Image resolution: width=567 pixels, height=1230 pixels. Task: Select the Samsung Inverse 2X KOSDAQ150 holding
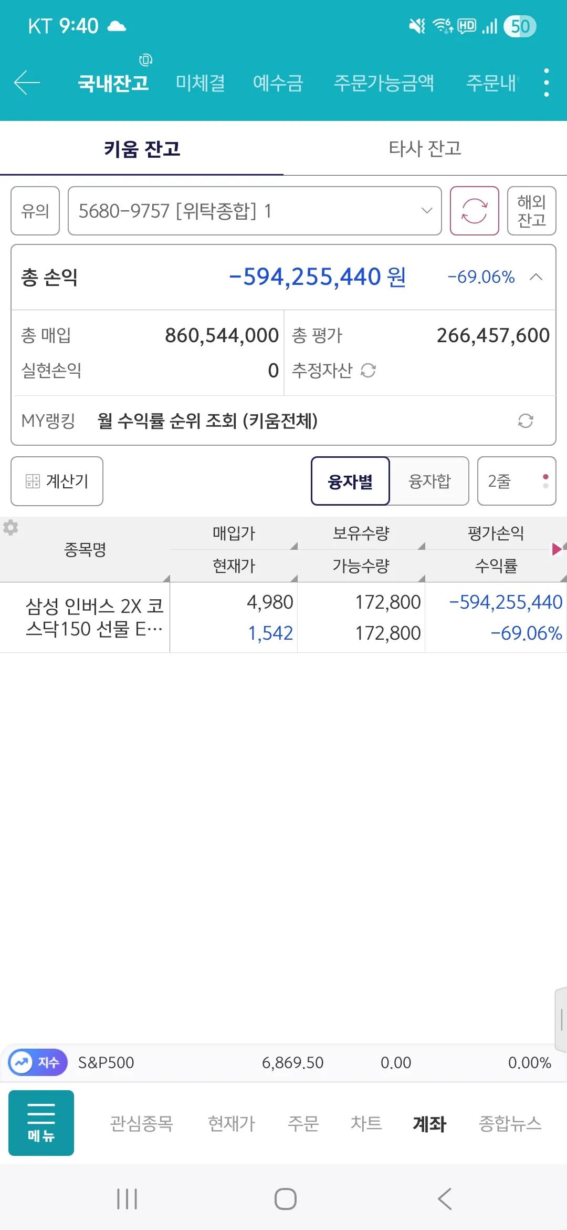click(x=94, y=617)
